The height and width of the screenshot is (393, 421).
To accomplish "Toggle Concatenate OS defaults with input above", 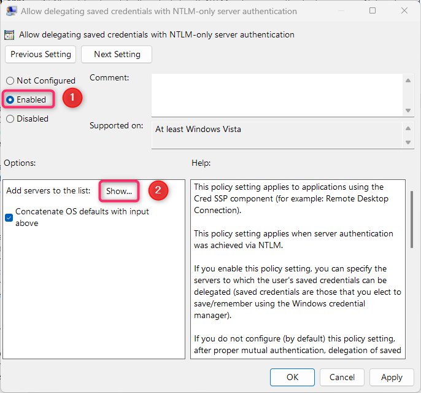I will (9, 217).
